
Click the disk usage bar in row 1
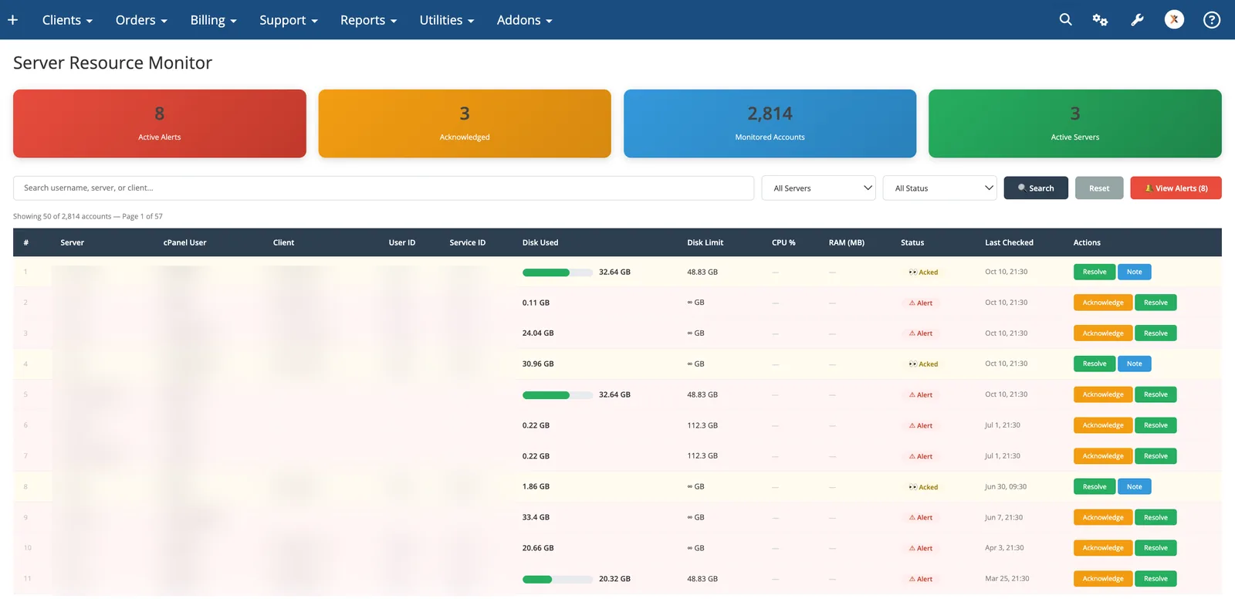(x=557, y=272)
